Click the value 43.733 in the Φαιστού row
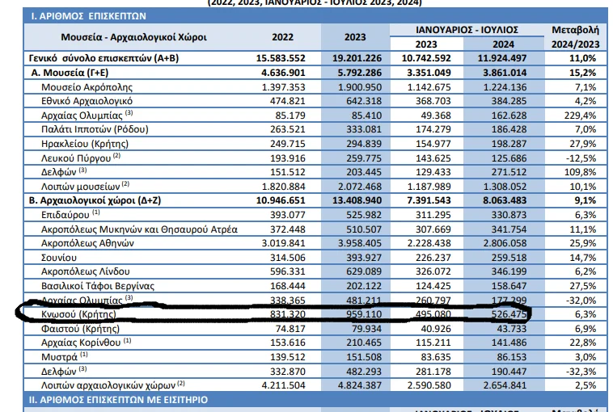 pyautogui.click(x=511, y=329)
